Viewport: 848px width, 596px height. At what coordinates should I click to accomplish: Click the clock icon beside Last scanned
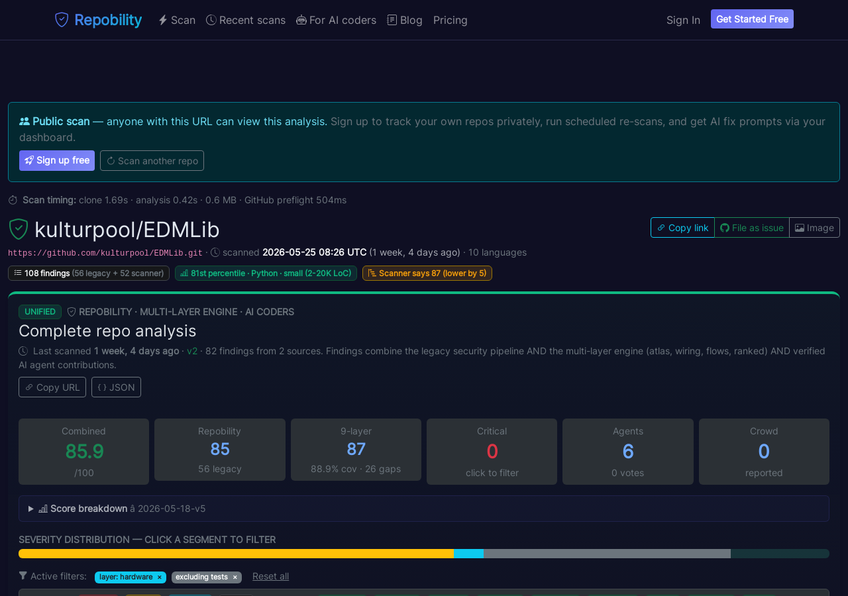pyautogui.click(x=23, y=351)
